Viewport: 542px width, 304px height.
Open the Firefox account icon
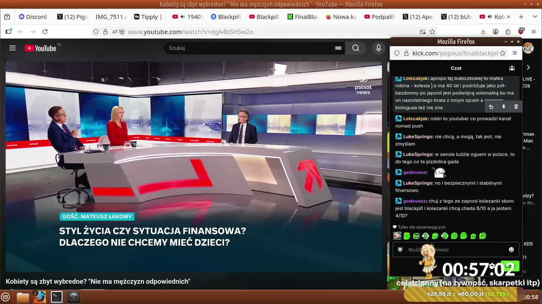pos(495,32)
